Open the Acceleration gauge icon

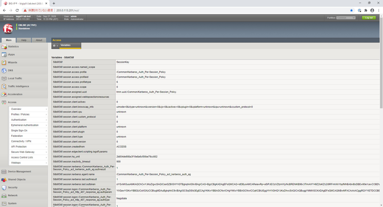[4, 94]
